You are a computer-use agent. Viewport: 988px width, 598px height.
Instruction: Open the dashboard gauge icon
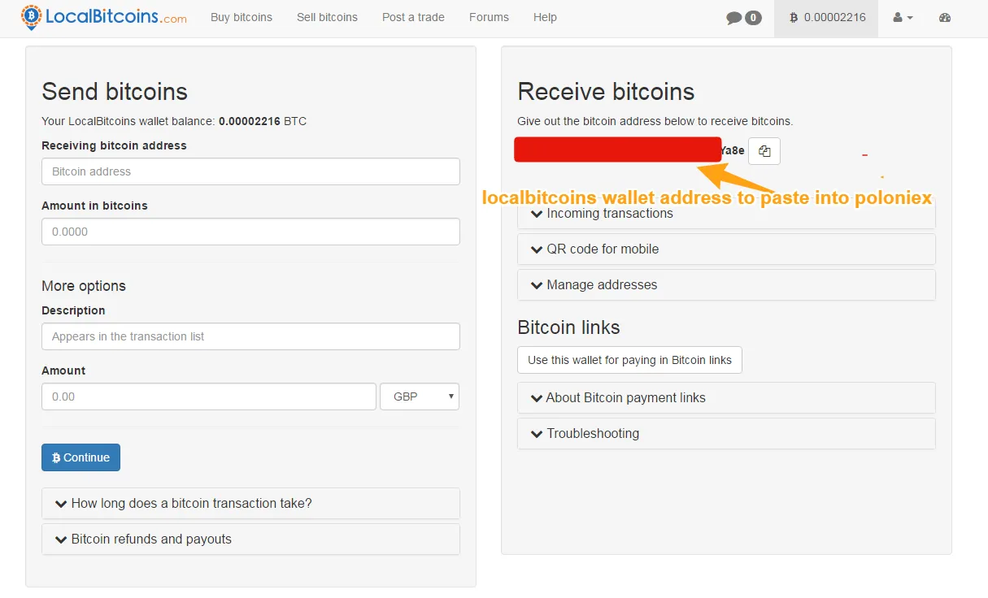pos(945,18)
